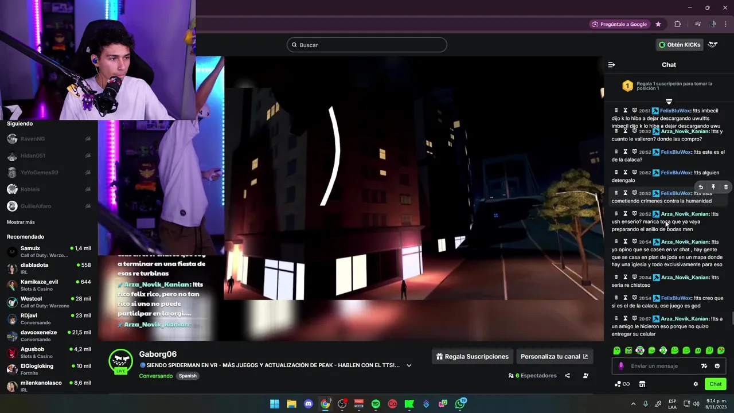This screenshot has height=413, width=734.
Task: Open recommended channel ElGlogloking
Action: pos(49,369)
